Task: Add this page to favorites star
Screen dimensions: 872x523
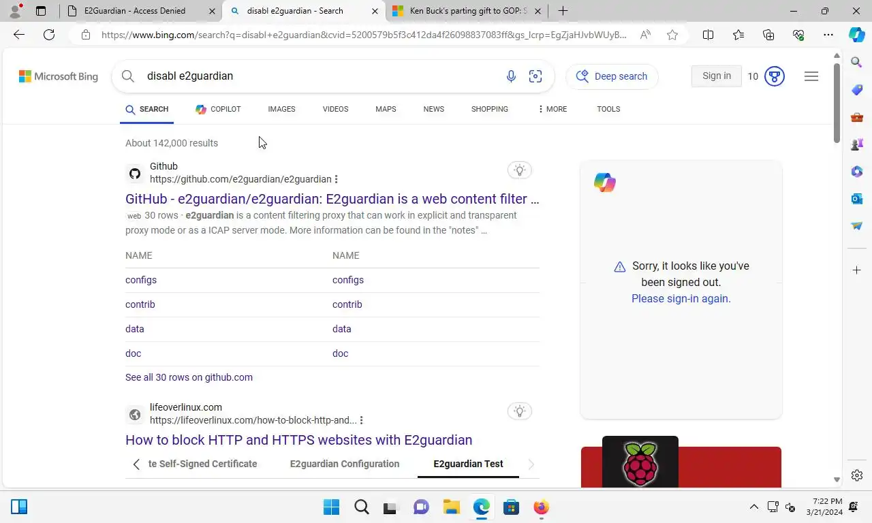Action: click(x=672, y=35)
